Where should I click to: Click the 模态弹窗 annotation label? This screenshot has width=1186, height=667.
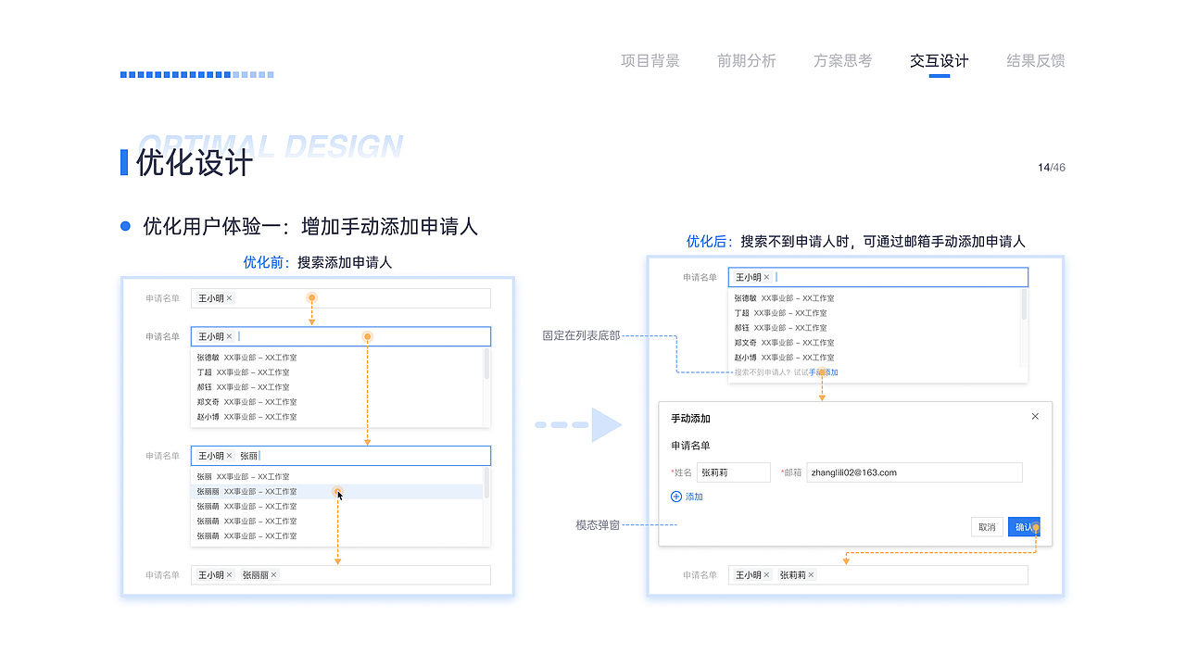[x=598, y=525]
